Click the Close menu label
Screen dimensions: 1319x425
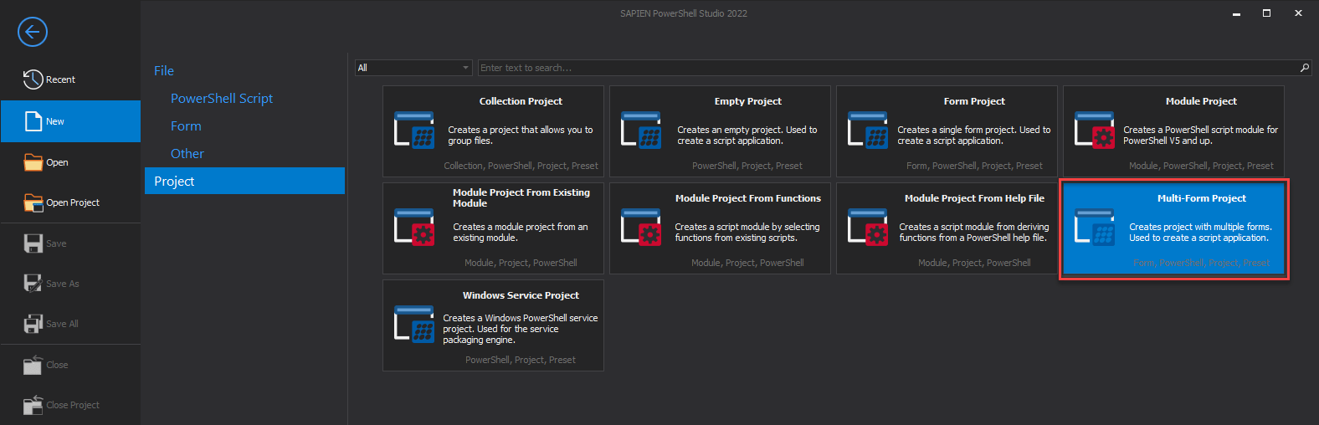coord(57,365)
